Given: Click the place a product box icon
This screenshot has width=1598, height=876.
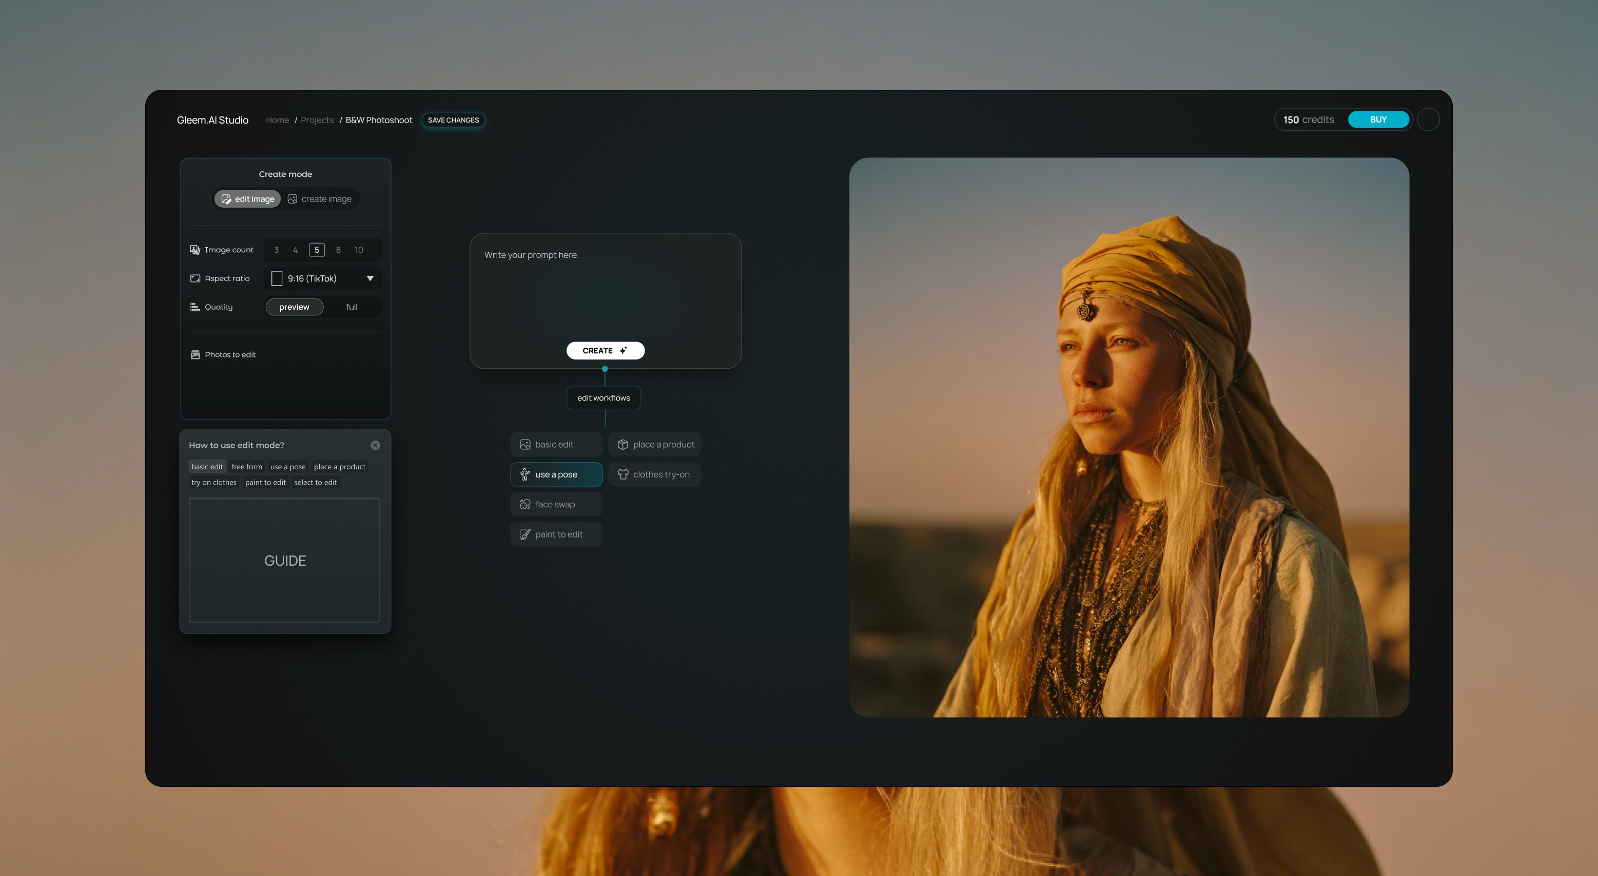Looking at the screenshot, I should point(623,445).
